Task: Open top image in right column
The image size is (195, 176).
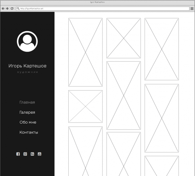Action: point(162,49)
